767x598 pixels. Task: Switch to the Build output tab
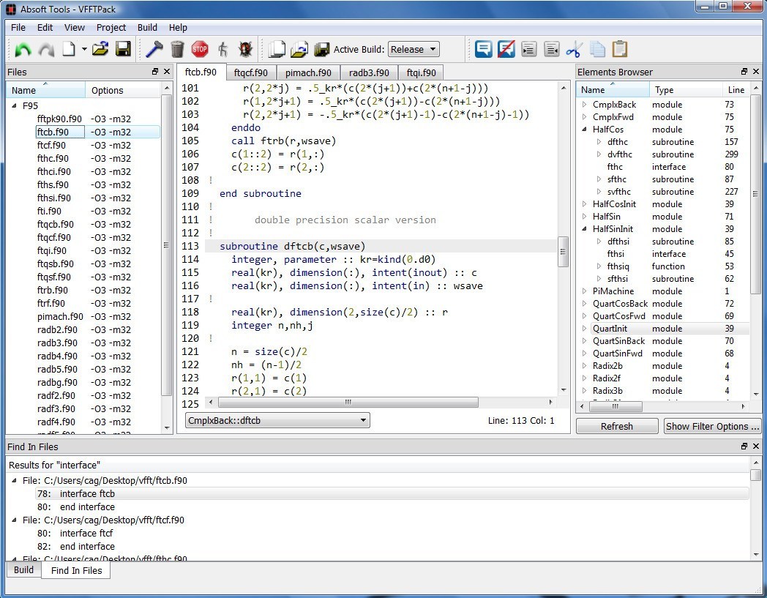(x=24, y=569)
